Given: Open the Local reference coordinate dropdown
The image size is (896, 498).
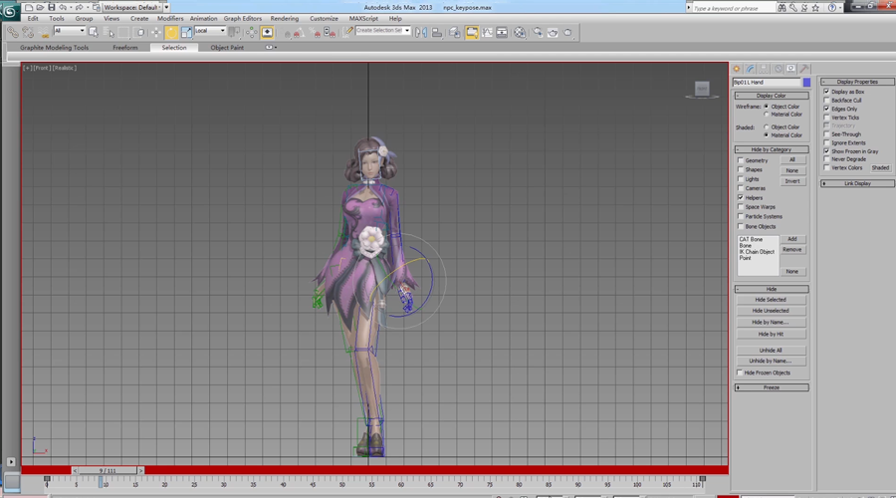Looking at the screenshot, I should [x=210, y=32].
